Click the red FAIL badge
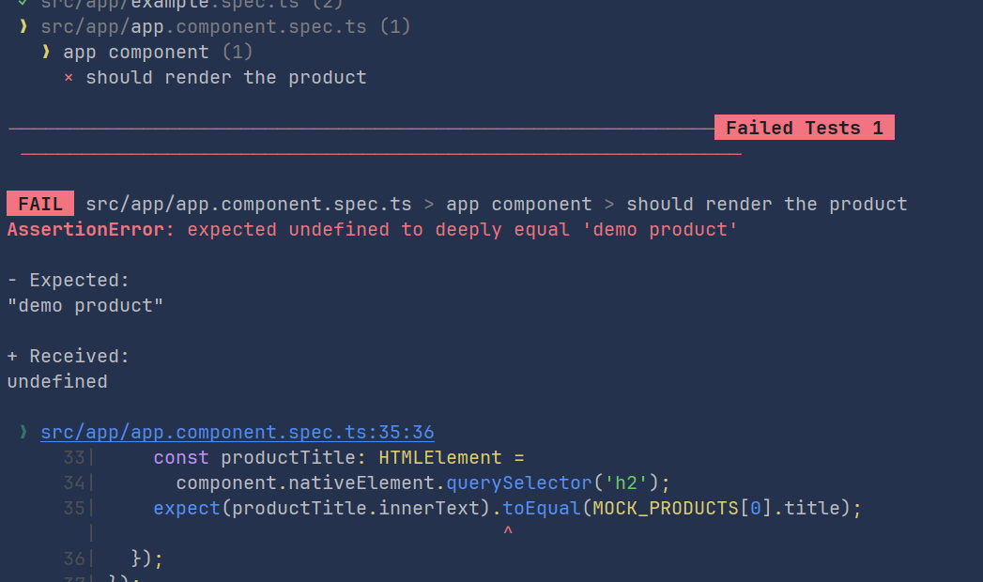The image size is (983, 582). (x=40, y=204)
